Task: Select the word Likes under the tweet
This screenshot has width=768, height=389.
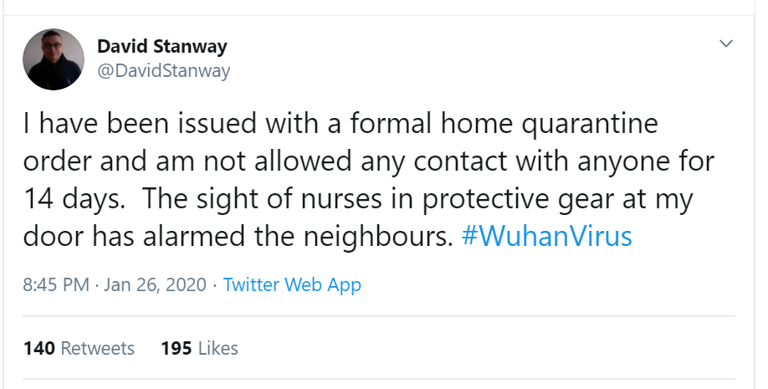Action: (218, 348)
